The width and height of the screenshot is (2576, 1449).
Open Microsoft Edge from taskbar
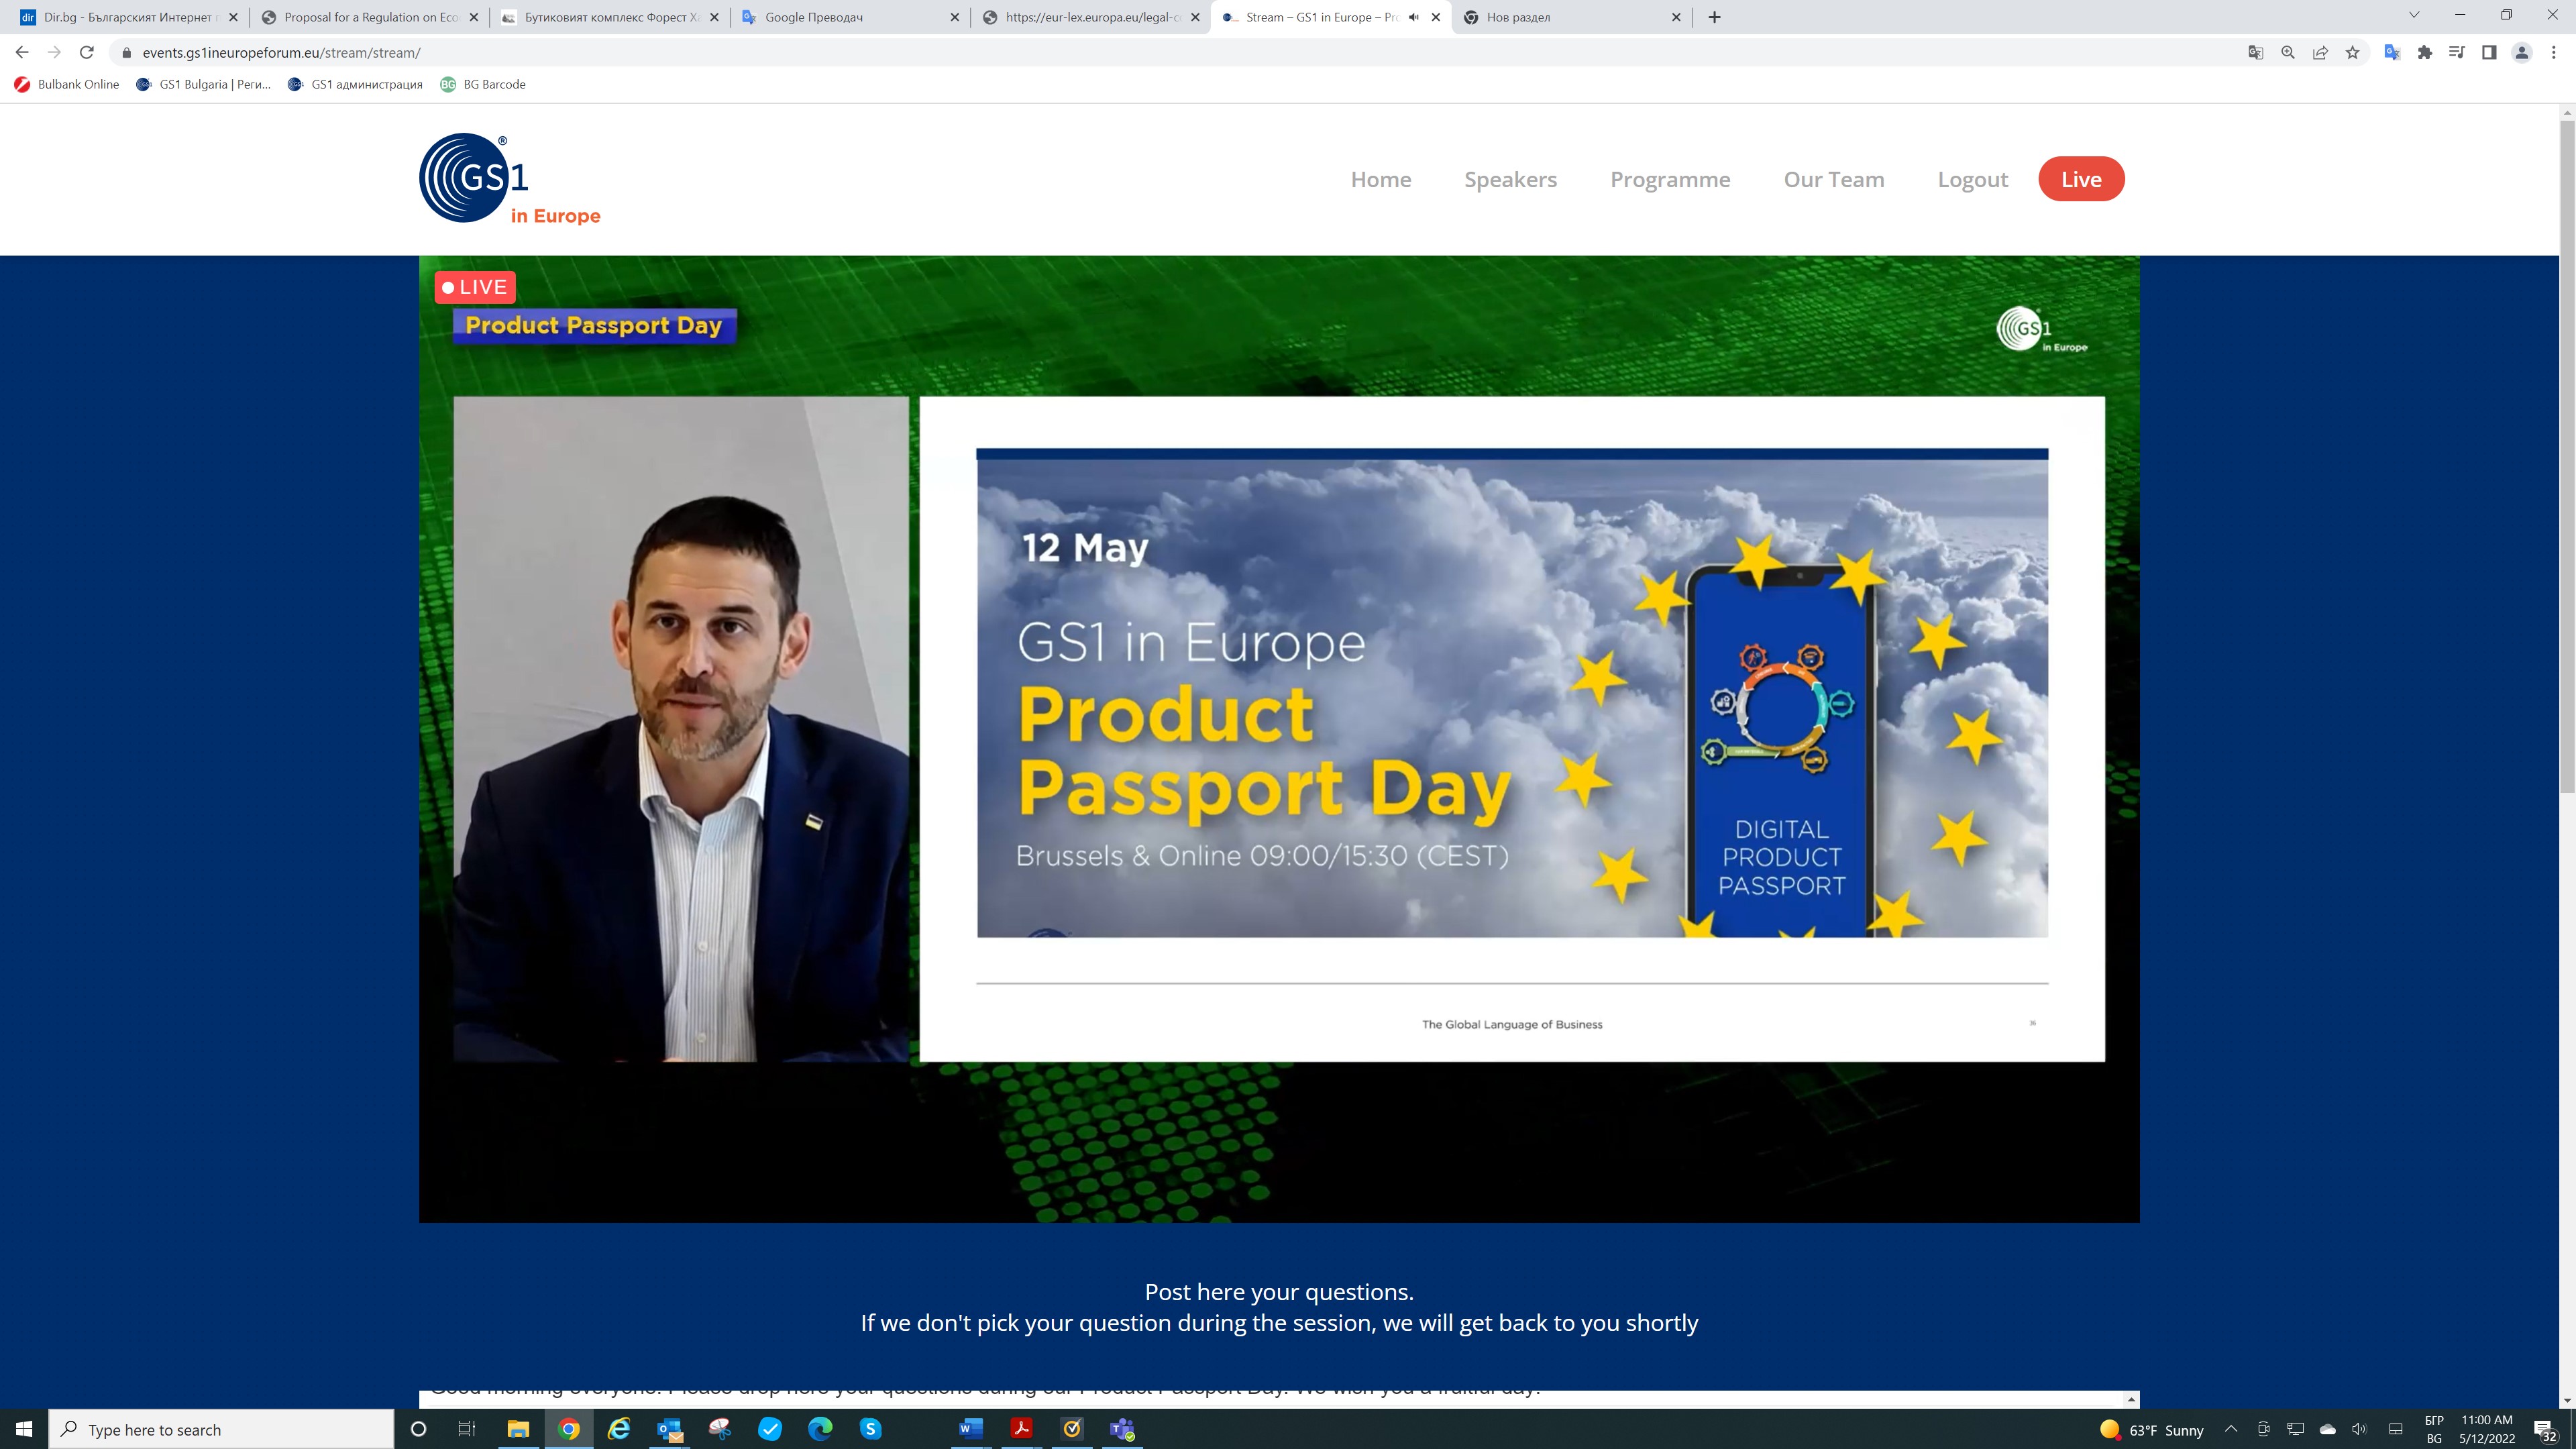(820, 1429)
